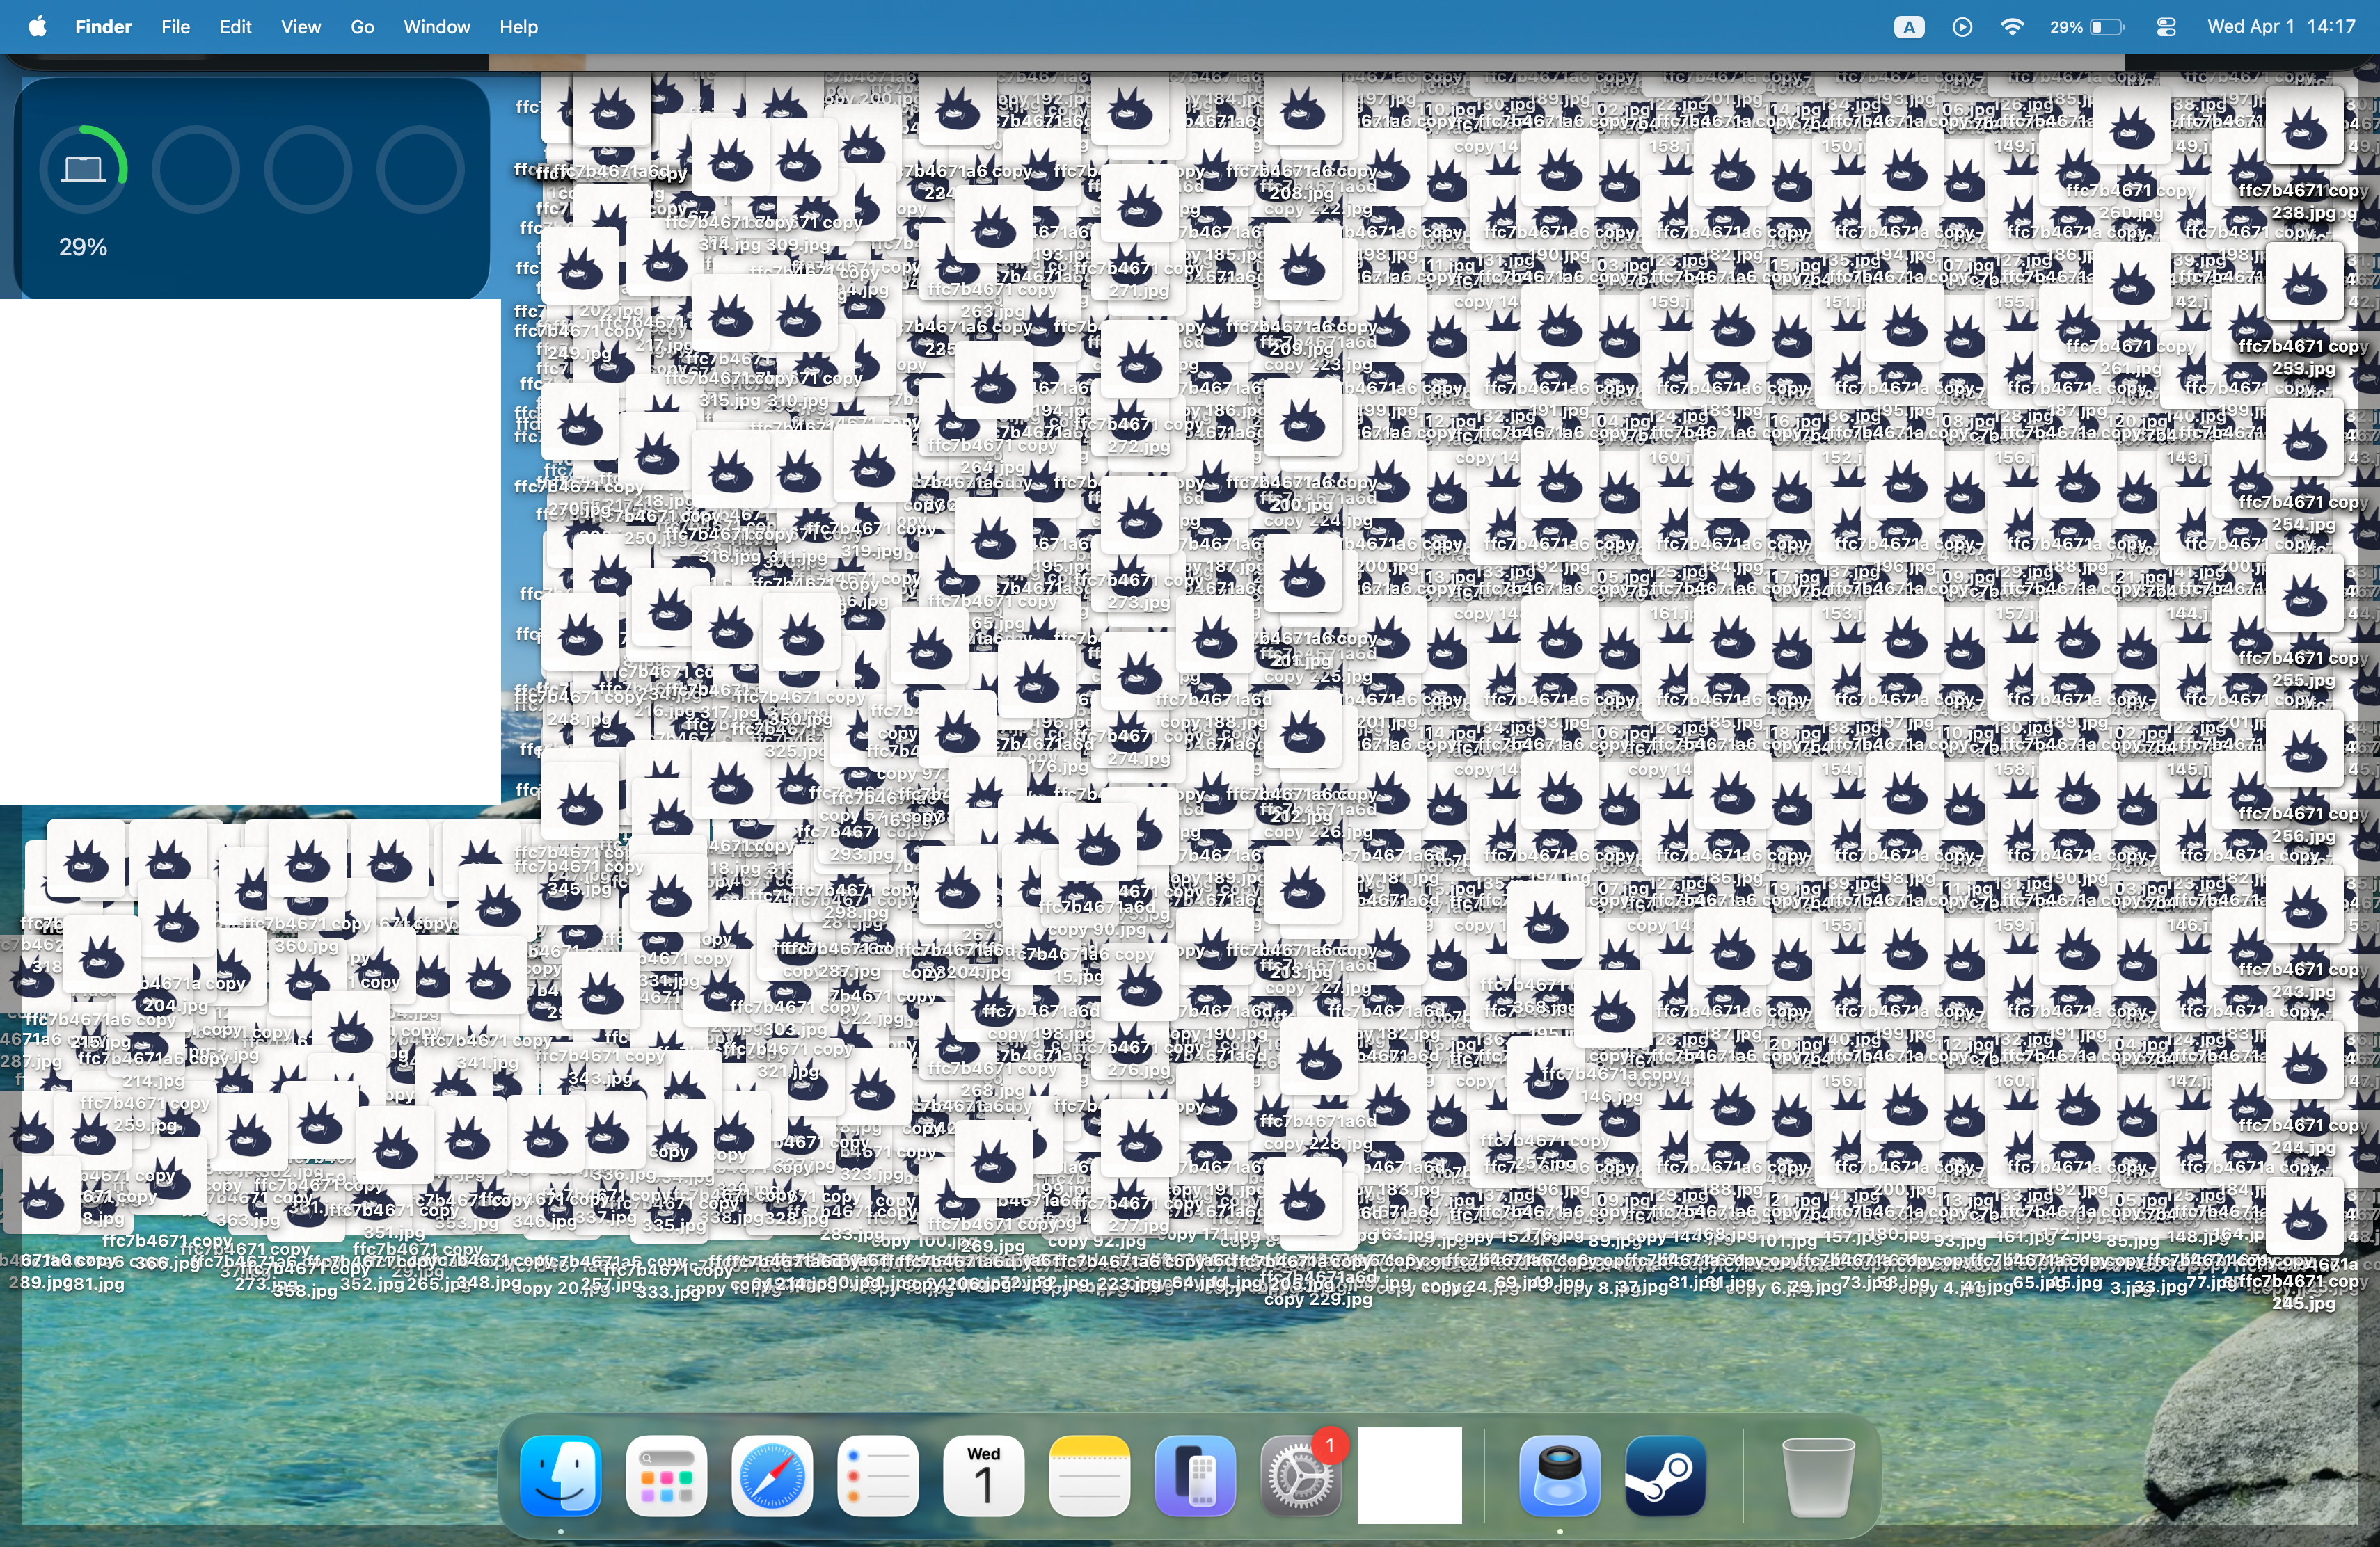Open Finder from the Dock
Screen dimensions: 2380x1547
click(560, 1475)
